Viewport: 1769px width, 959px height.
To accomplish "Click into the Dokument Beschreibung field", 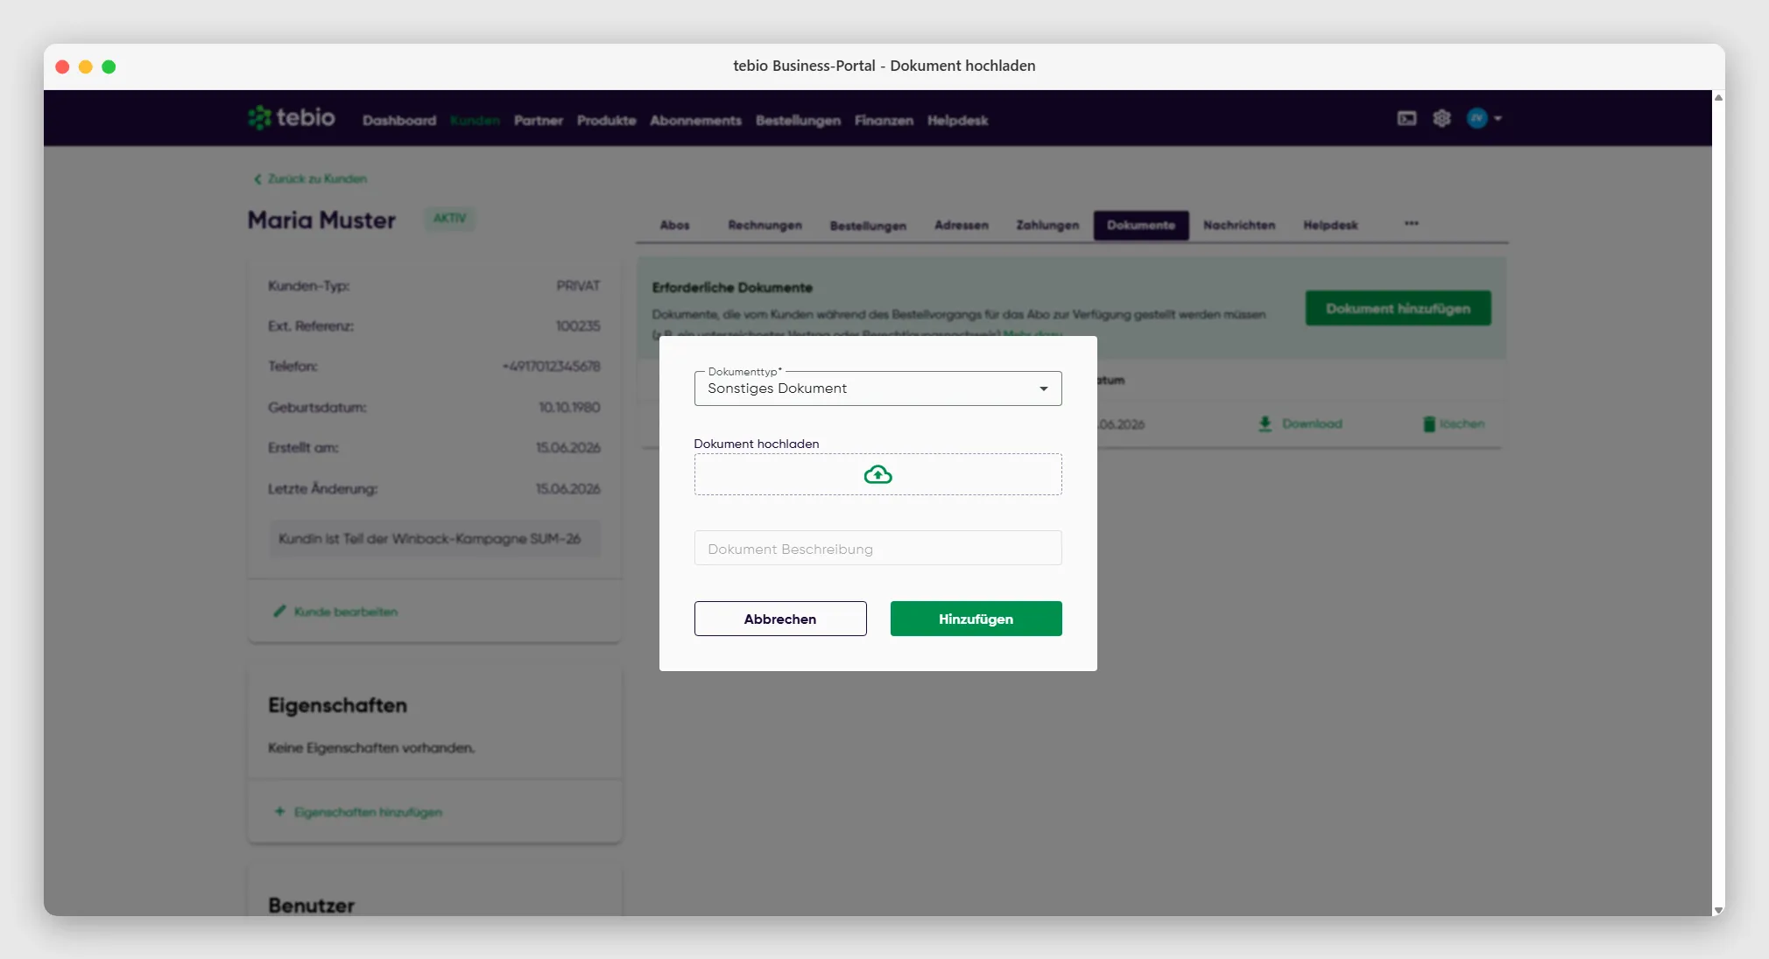I will pyautogui.click(x=877, y=549).
